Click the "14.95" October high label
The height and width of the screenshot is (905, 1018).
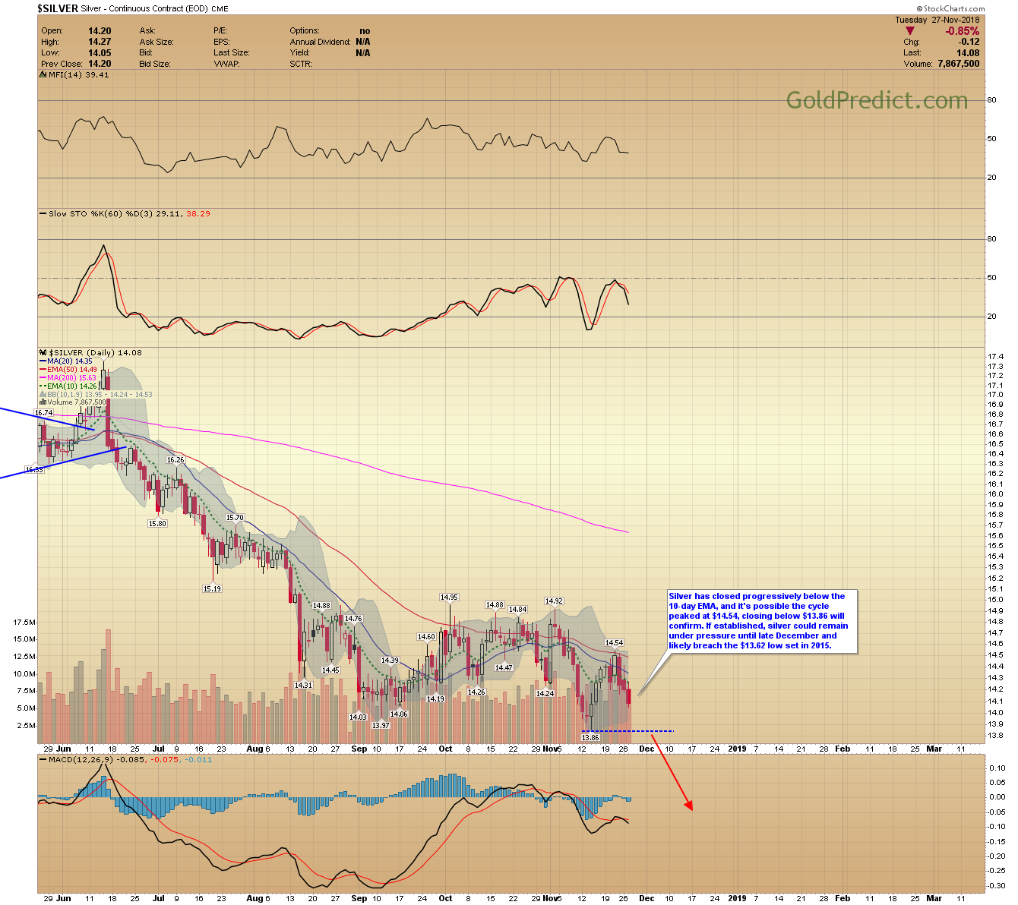[x=449, y=598]
